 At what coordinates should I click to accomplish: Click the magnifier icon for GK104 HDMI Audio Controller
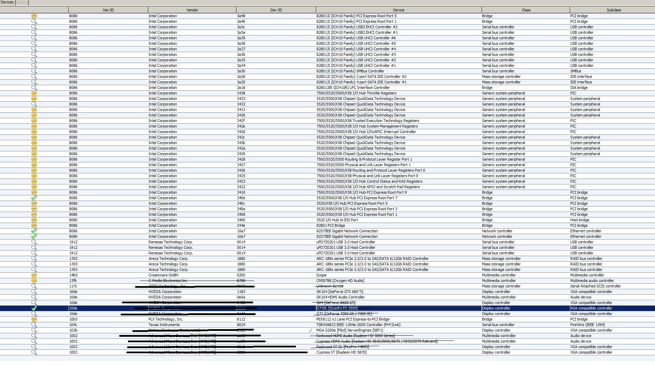[34, 297]
